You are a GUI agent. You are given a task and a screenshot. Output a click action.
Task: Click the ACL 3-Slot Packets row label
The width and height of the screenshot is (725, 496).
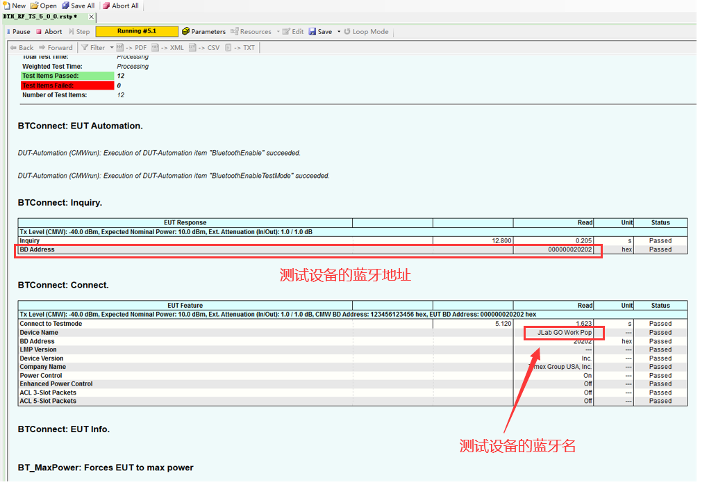point(48,392)
